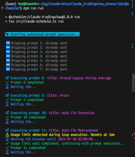135x157 pixels.
Task: Click the hourglass beside Waiting 116 minutes
Action: click(x=7, y=139)
